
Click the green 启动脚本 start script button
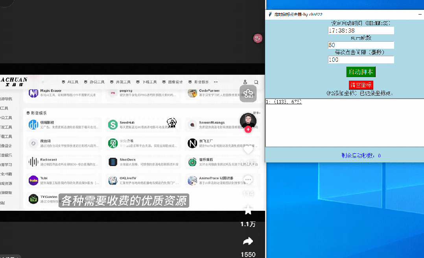click(361, 72)
